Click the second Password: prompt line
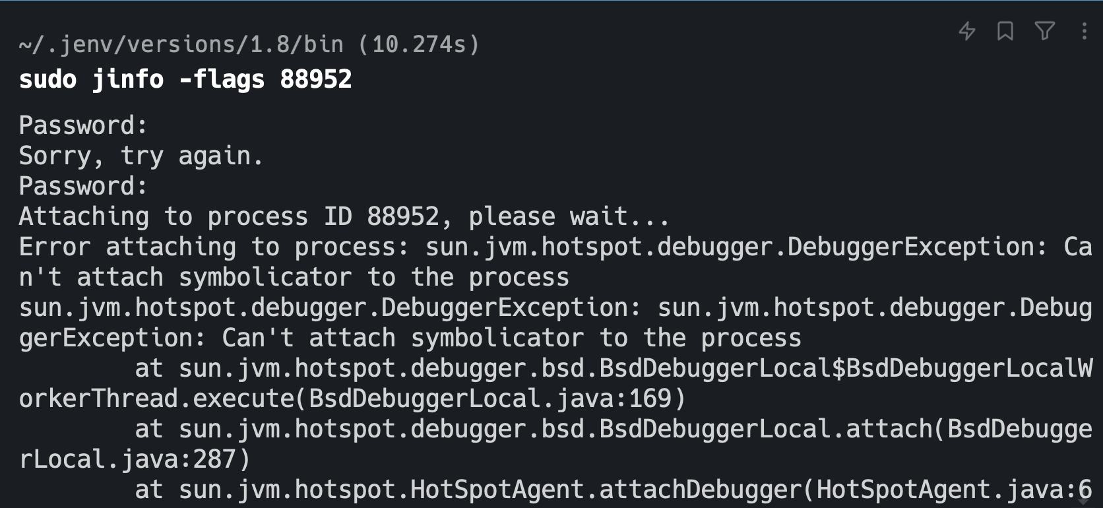This screenshot has height=508, width=1103. click(83, 186)
